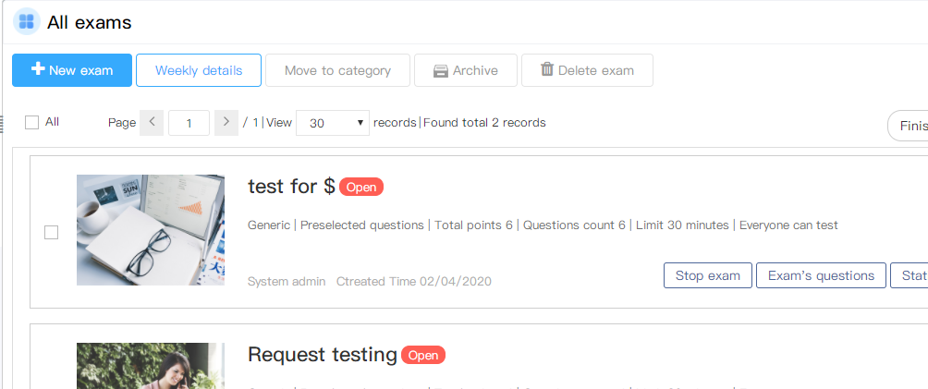This screenshot has height=389, width=928.
Task: Tick the All checkbox to select every exam
Action: pyautogui.click(x=32, y=123)
